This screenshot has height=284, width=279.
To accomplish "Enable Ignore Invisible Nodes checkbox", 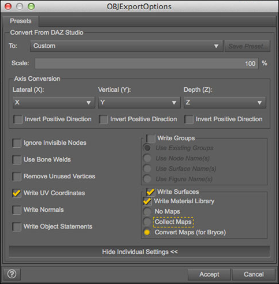I will (17, 143).
